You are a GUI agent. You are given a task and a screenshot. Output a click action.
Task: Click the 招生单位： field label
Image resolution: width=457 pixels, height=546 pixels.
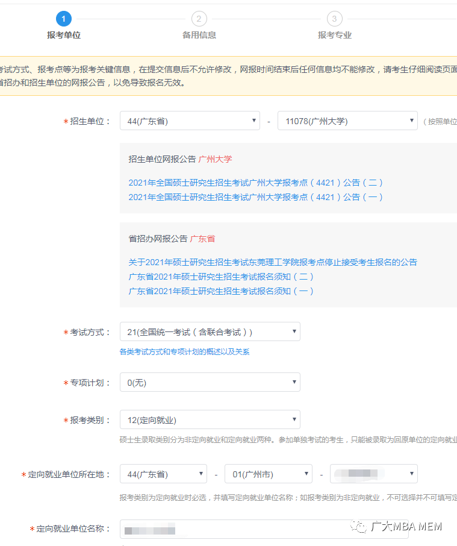tap(90, 121)
